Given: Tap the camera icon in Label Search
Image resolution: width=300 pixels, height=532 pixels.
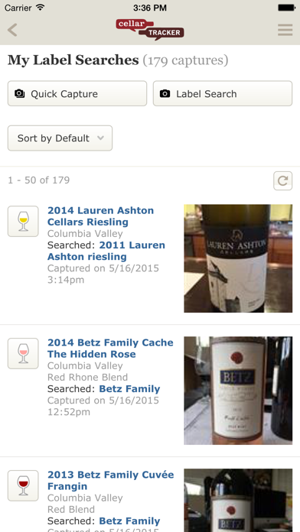Looking at the screenshot, I should [165, 94].
